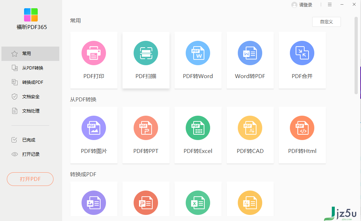Click the 从PDF转换 heading in main panel
This screenshot has width=361, height=221.
83,99
